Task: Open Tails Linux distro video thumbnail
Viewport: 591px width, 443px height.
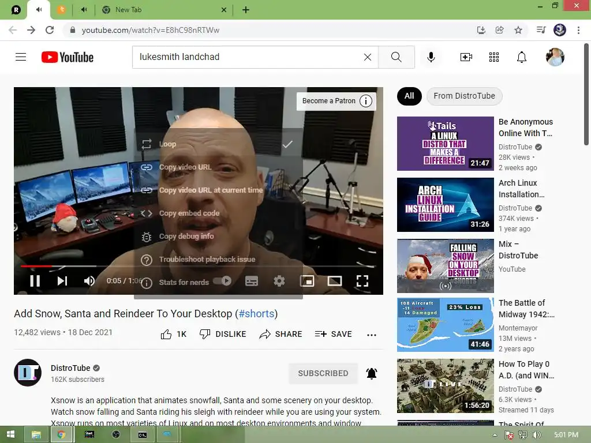Action: (x=445, y=144)
